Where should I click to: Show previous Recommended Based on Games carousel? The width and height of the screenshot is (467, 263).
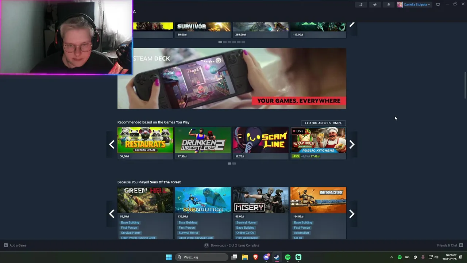(x=112, y=145)
